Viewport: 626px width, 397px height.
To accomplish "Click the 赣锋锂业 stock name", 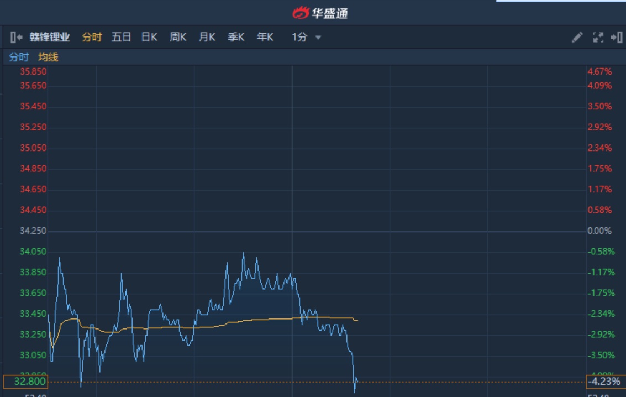I will (50, 37).
